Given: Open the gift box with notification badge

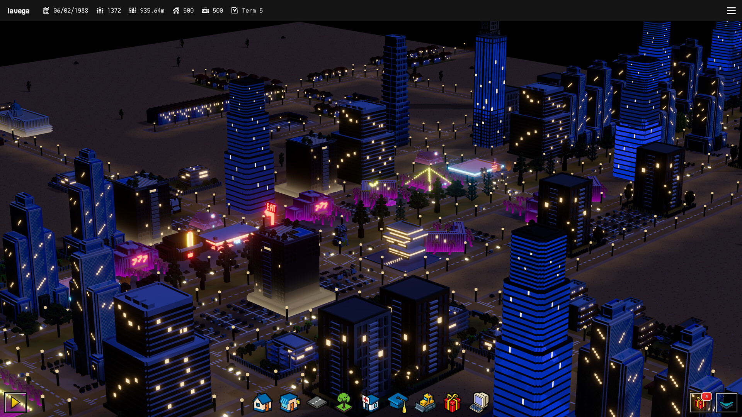Looking at the screenshot, I should tap(700, 402).
